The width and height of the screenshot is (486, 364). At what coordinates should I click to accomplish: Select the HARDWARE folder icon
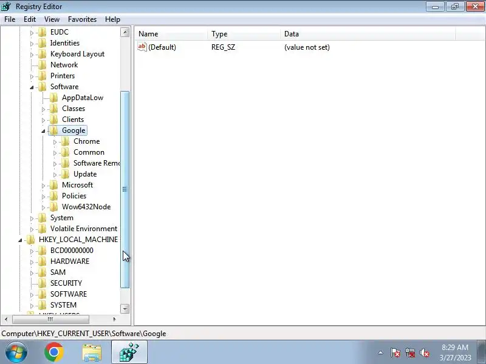coord(42,261)
